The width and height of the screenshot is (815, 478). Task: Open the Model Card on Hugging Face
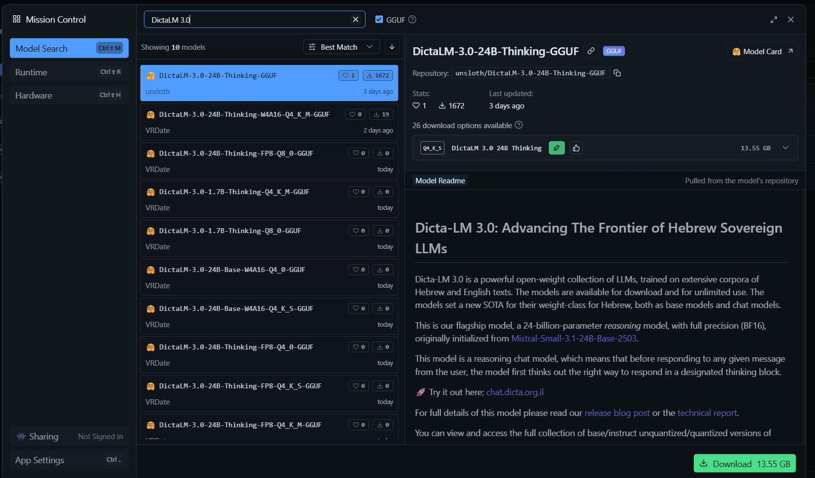[x=762, y=52]
